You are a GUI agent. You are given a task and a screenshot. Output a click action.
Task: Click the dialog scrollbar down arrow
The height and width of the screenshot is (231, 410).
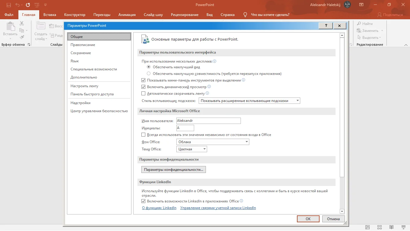pos(342,211)
